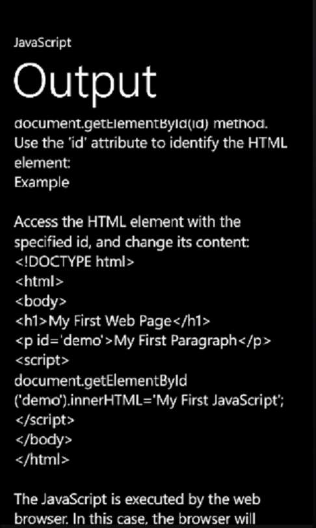The width and height of the screenshot is (316, 528).
Task: Click the document.getElementById code line
Action: (100, 381)
